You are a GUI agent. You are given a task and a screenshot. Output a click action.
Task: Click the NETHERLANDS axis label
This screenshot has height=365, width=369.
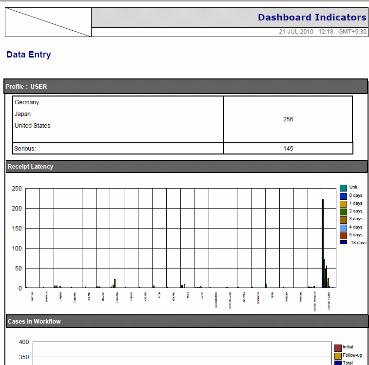[230, 300]
